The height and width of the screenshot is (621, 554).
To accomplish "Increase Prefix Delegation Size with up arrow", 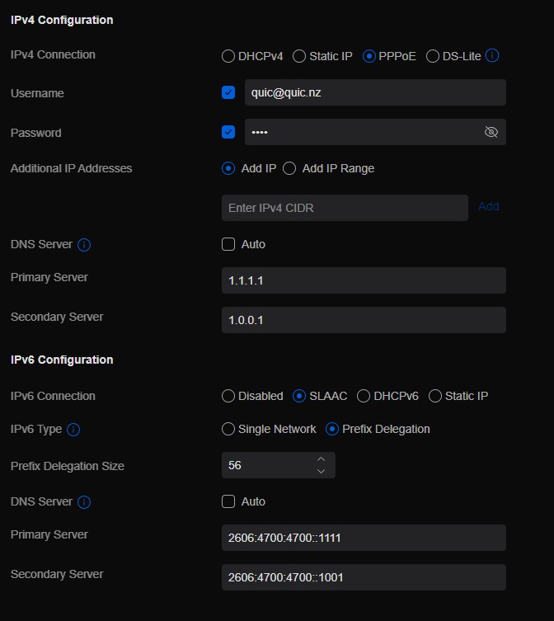I will [322, 459].
